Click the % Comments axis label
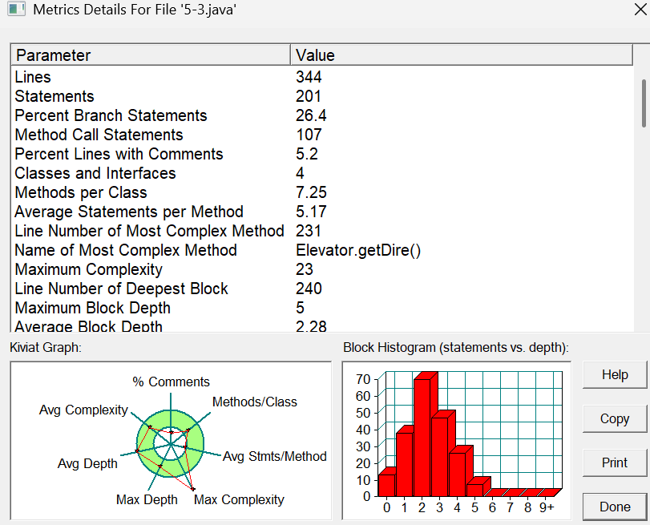Image resolution: width=650 pixels, height=525 pixels. pyautogui.click(x=172, y=382)
